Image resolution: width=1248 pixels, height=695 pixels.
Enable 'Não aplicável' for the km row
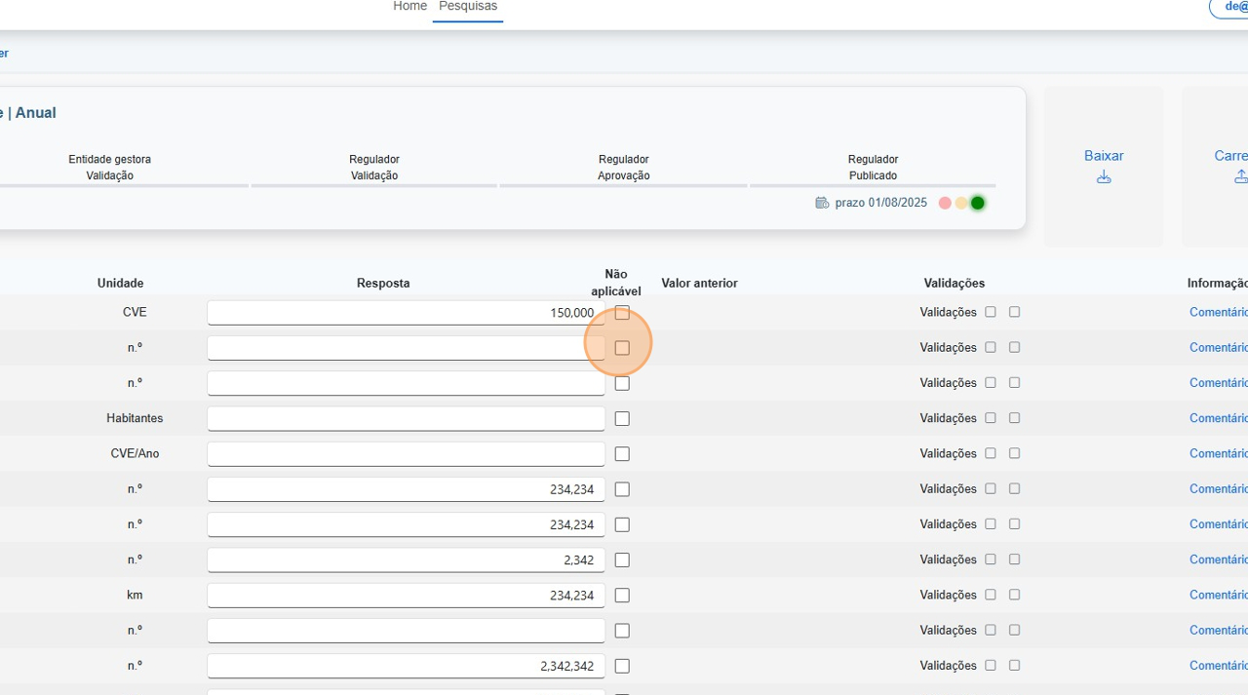[x=622, y=596]
